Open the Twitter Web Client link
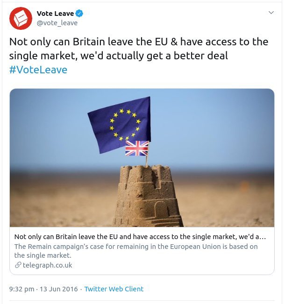Viewport: 285px width, 304px height. [x=114, y=289]
